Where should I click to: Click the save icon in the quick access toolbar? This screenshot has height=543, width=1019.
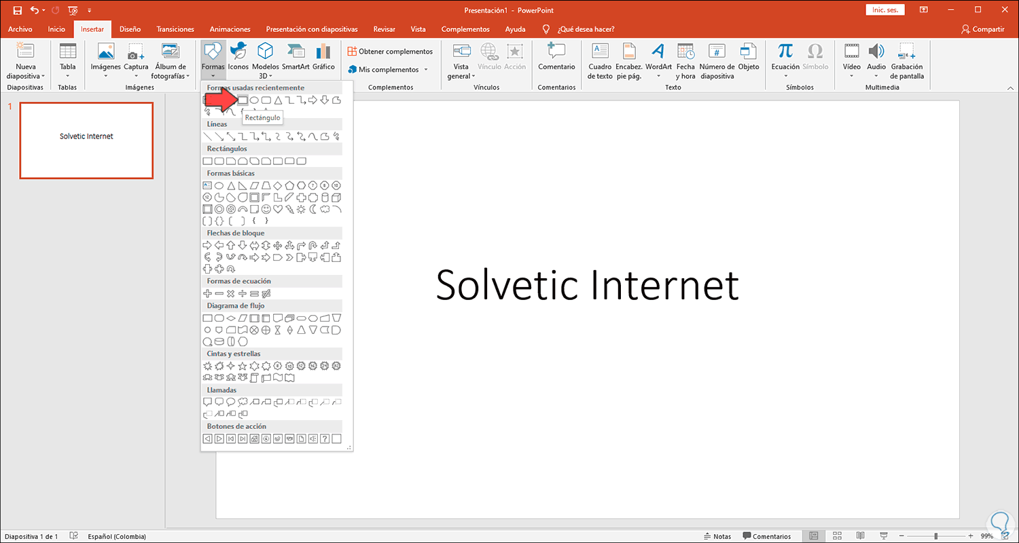click(18, 10)
